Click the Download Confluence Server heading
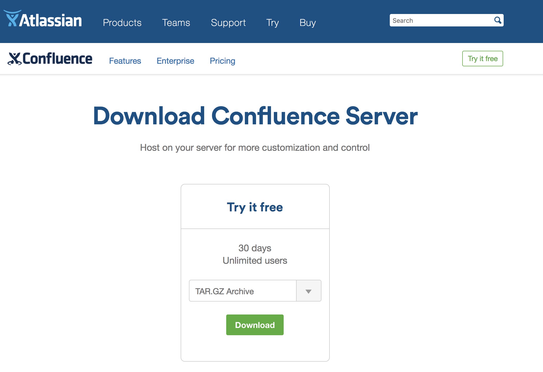543x372 pixels. (255, 116)
